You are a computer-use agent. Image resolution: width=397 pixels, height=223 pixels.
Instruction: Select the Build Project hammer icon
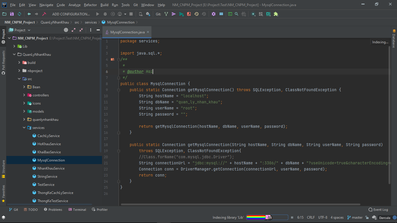[45, 14]
